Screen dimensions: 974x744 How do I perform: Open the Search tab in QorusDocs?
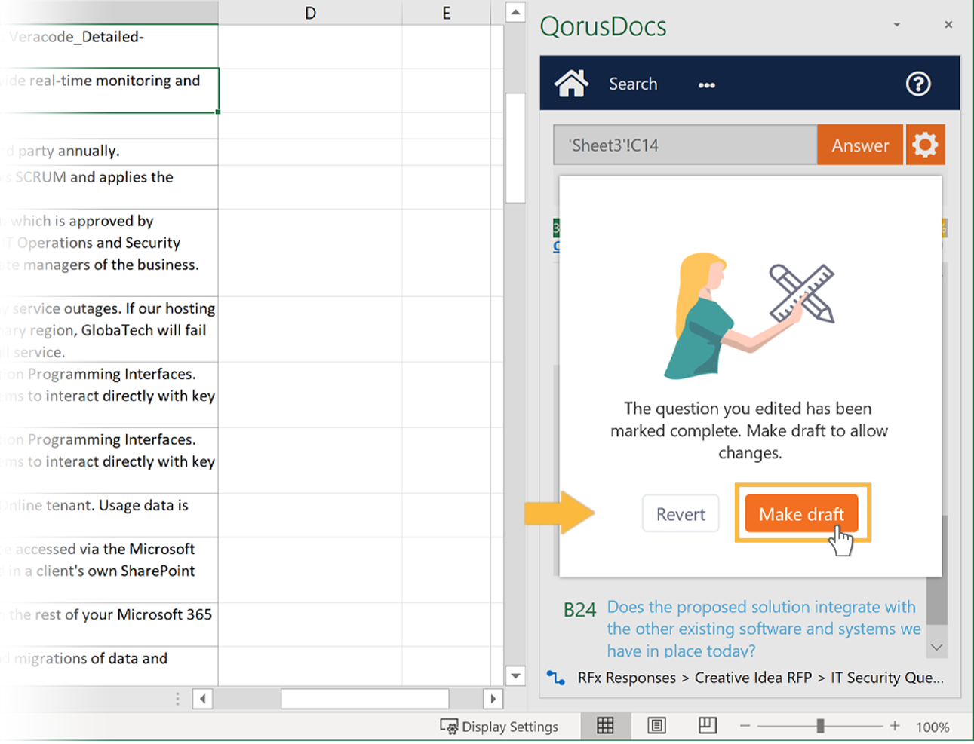coord(633,84)
